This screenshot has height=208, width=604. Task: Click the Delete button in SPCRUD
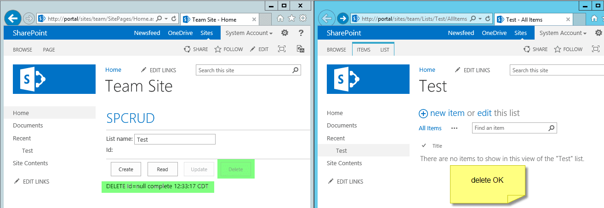click(235, 169)
